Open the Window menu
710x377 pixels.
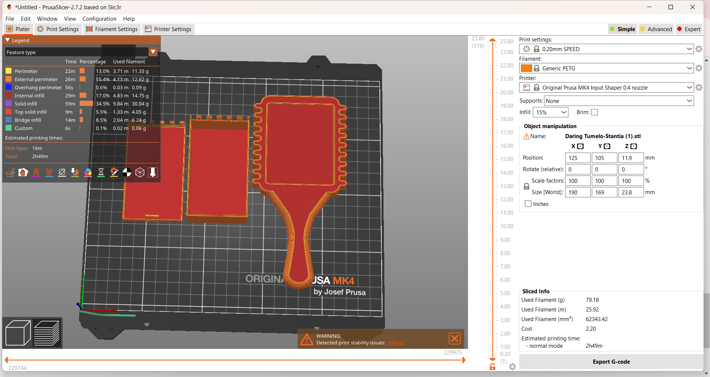(47, 19)
